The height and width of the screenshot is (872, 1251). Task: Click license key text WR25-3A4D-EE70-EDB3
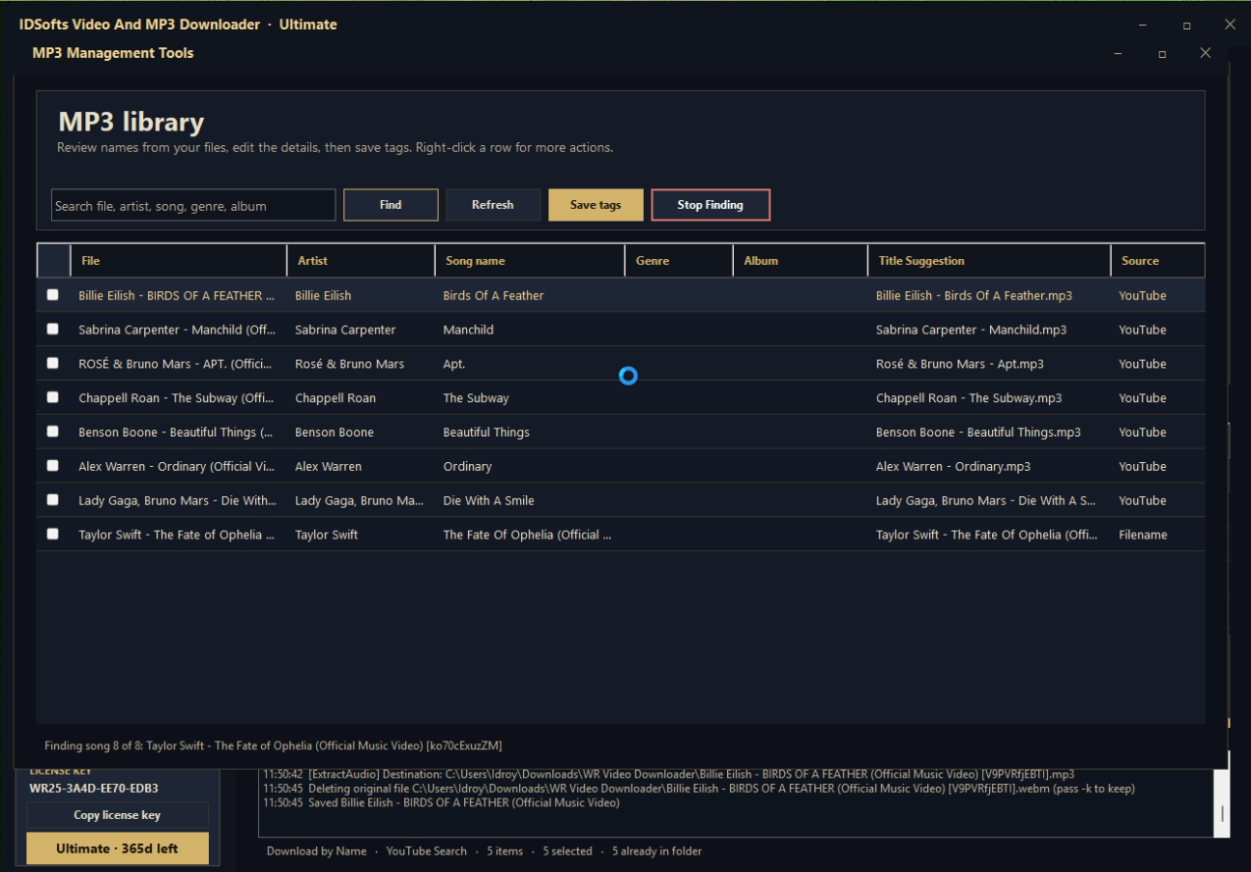[94, 788]
